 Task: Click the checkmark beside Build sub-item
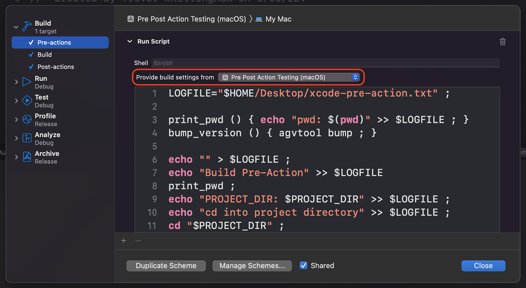[31, 55]
